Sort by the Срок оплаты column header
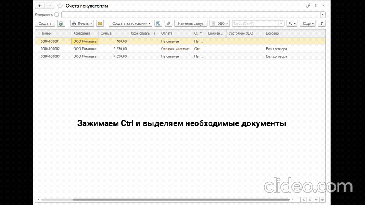The image size is (365, 205). (x=144, y=33)
